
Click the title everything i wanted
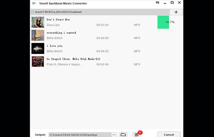(61, 33)
